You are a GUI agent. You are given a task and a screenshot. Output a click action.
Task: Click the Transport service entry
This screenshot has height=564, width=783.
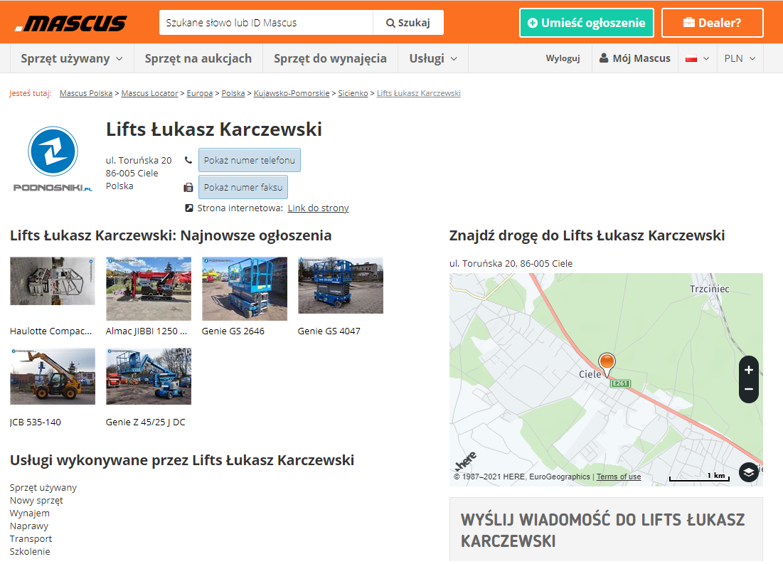point(31,539)
